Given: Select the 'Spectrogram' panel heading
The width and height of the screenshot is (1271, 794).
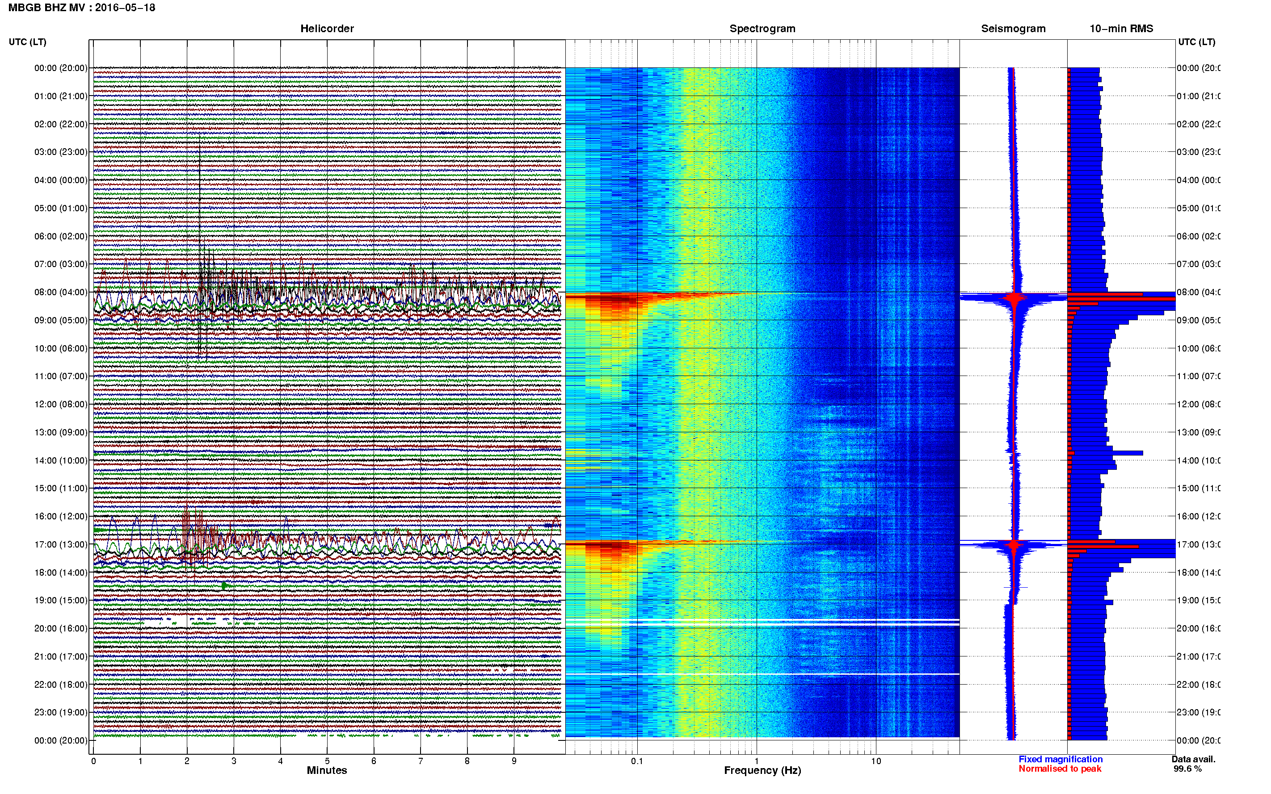Looking at the screenshot, I should (x=762, y=29).
